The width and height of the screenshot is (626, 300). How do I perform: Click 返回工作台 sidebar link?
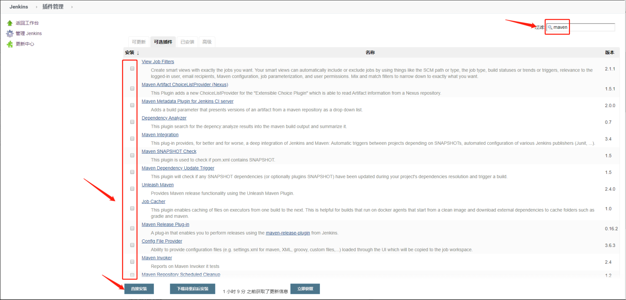coord(27,23)
